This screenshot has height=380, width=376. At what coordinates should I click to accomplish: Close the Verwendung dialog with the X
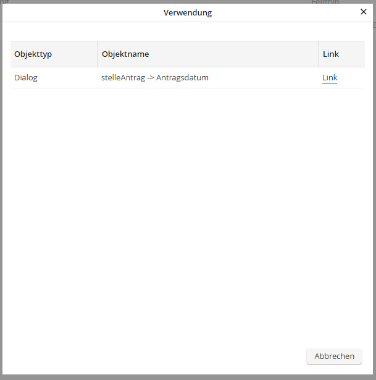363,12
